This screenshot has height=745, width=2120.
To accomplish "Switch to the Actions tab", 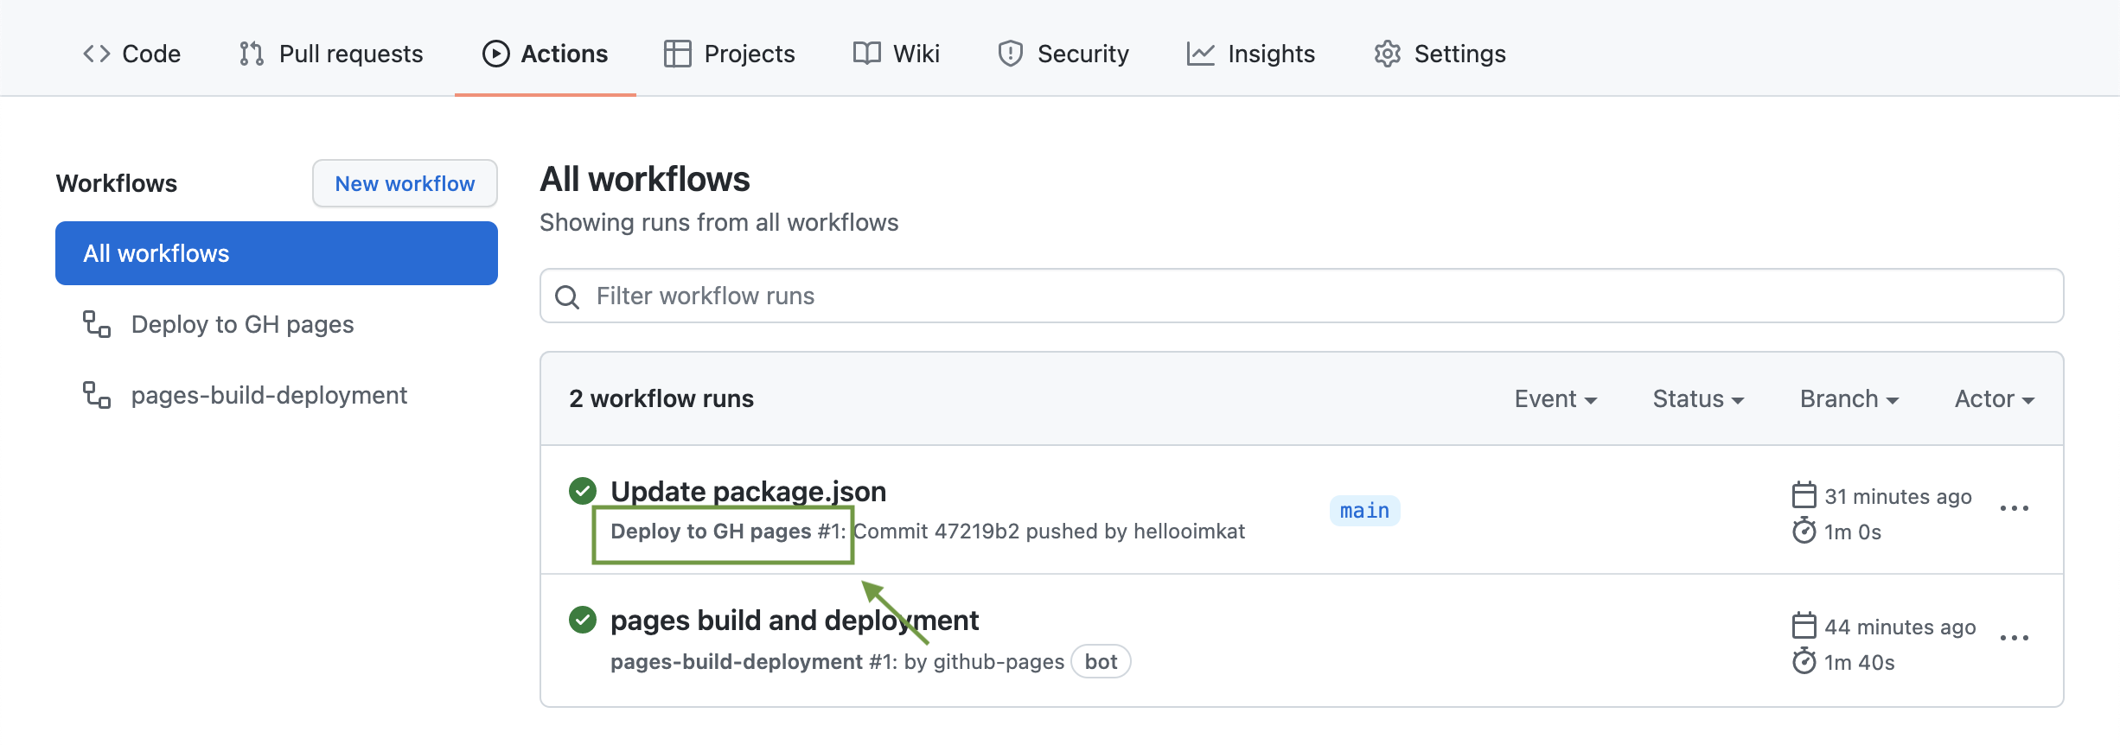I will [x=546, y=54].
